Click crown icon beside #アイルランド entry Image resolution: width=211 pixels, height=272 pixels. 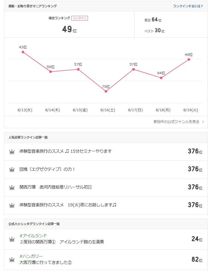coord(12,239)
